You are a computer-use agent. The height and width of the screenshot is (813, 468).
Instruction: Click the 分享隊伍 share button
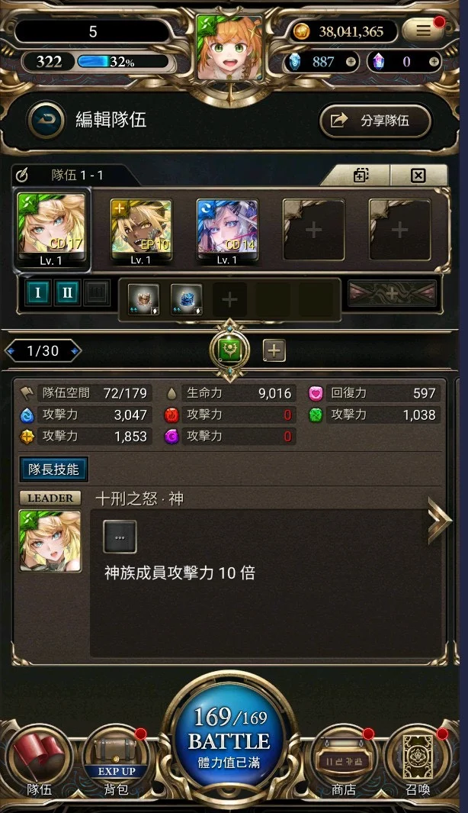click(375, 121)
